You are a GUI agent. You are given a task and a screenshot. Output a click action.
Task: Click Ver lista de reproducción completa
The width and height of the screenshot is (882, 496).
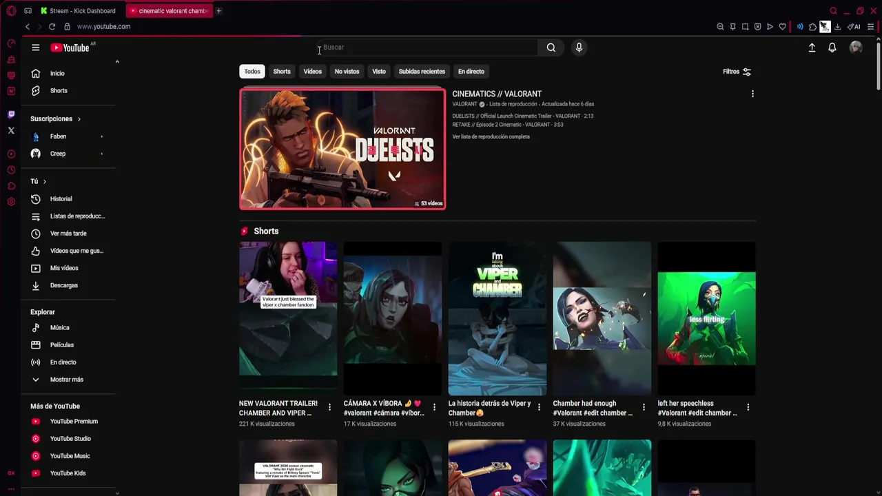point(491,137)
